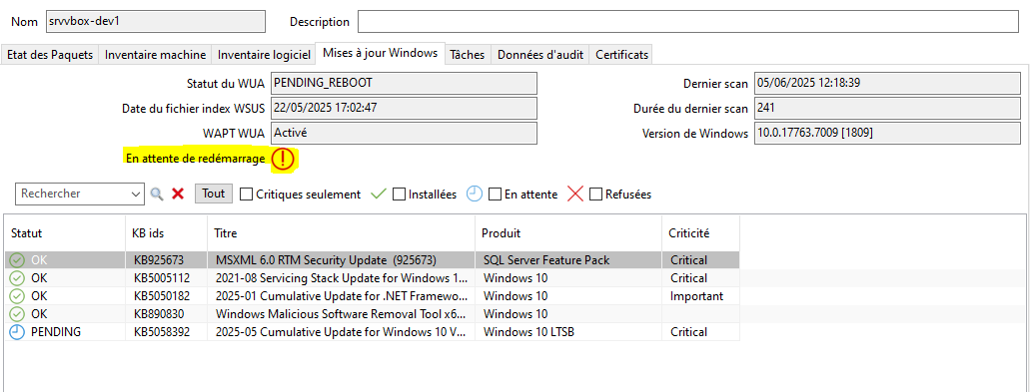
Task: Click OK status icon of KB925673 row
Action: (x=18, y=260)
